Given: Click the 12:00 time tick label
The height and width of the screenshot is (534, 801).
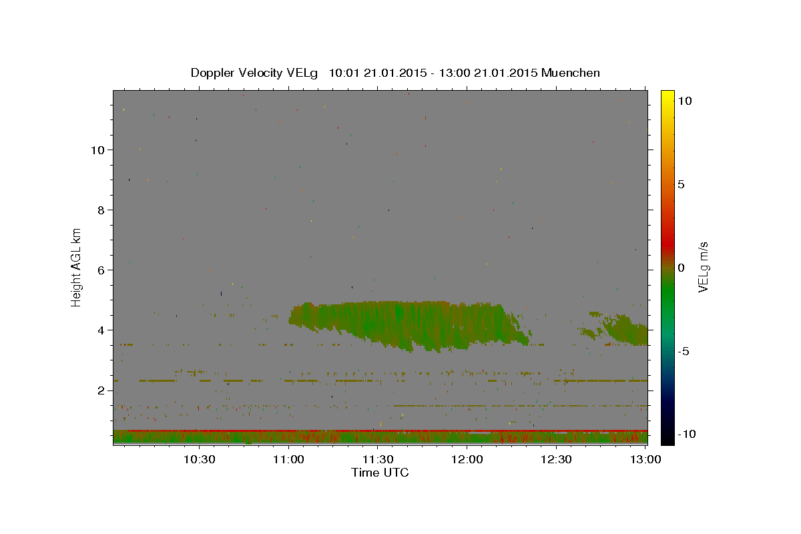Looking at the screenshot, I should [x=467, y=459].
